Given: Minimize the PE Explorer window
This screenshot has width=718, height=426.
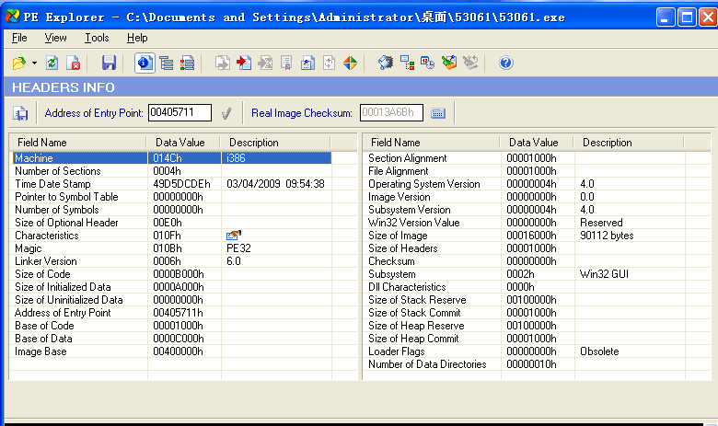Looking at the screenshot, I should tap(666, 17).
